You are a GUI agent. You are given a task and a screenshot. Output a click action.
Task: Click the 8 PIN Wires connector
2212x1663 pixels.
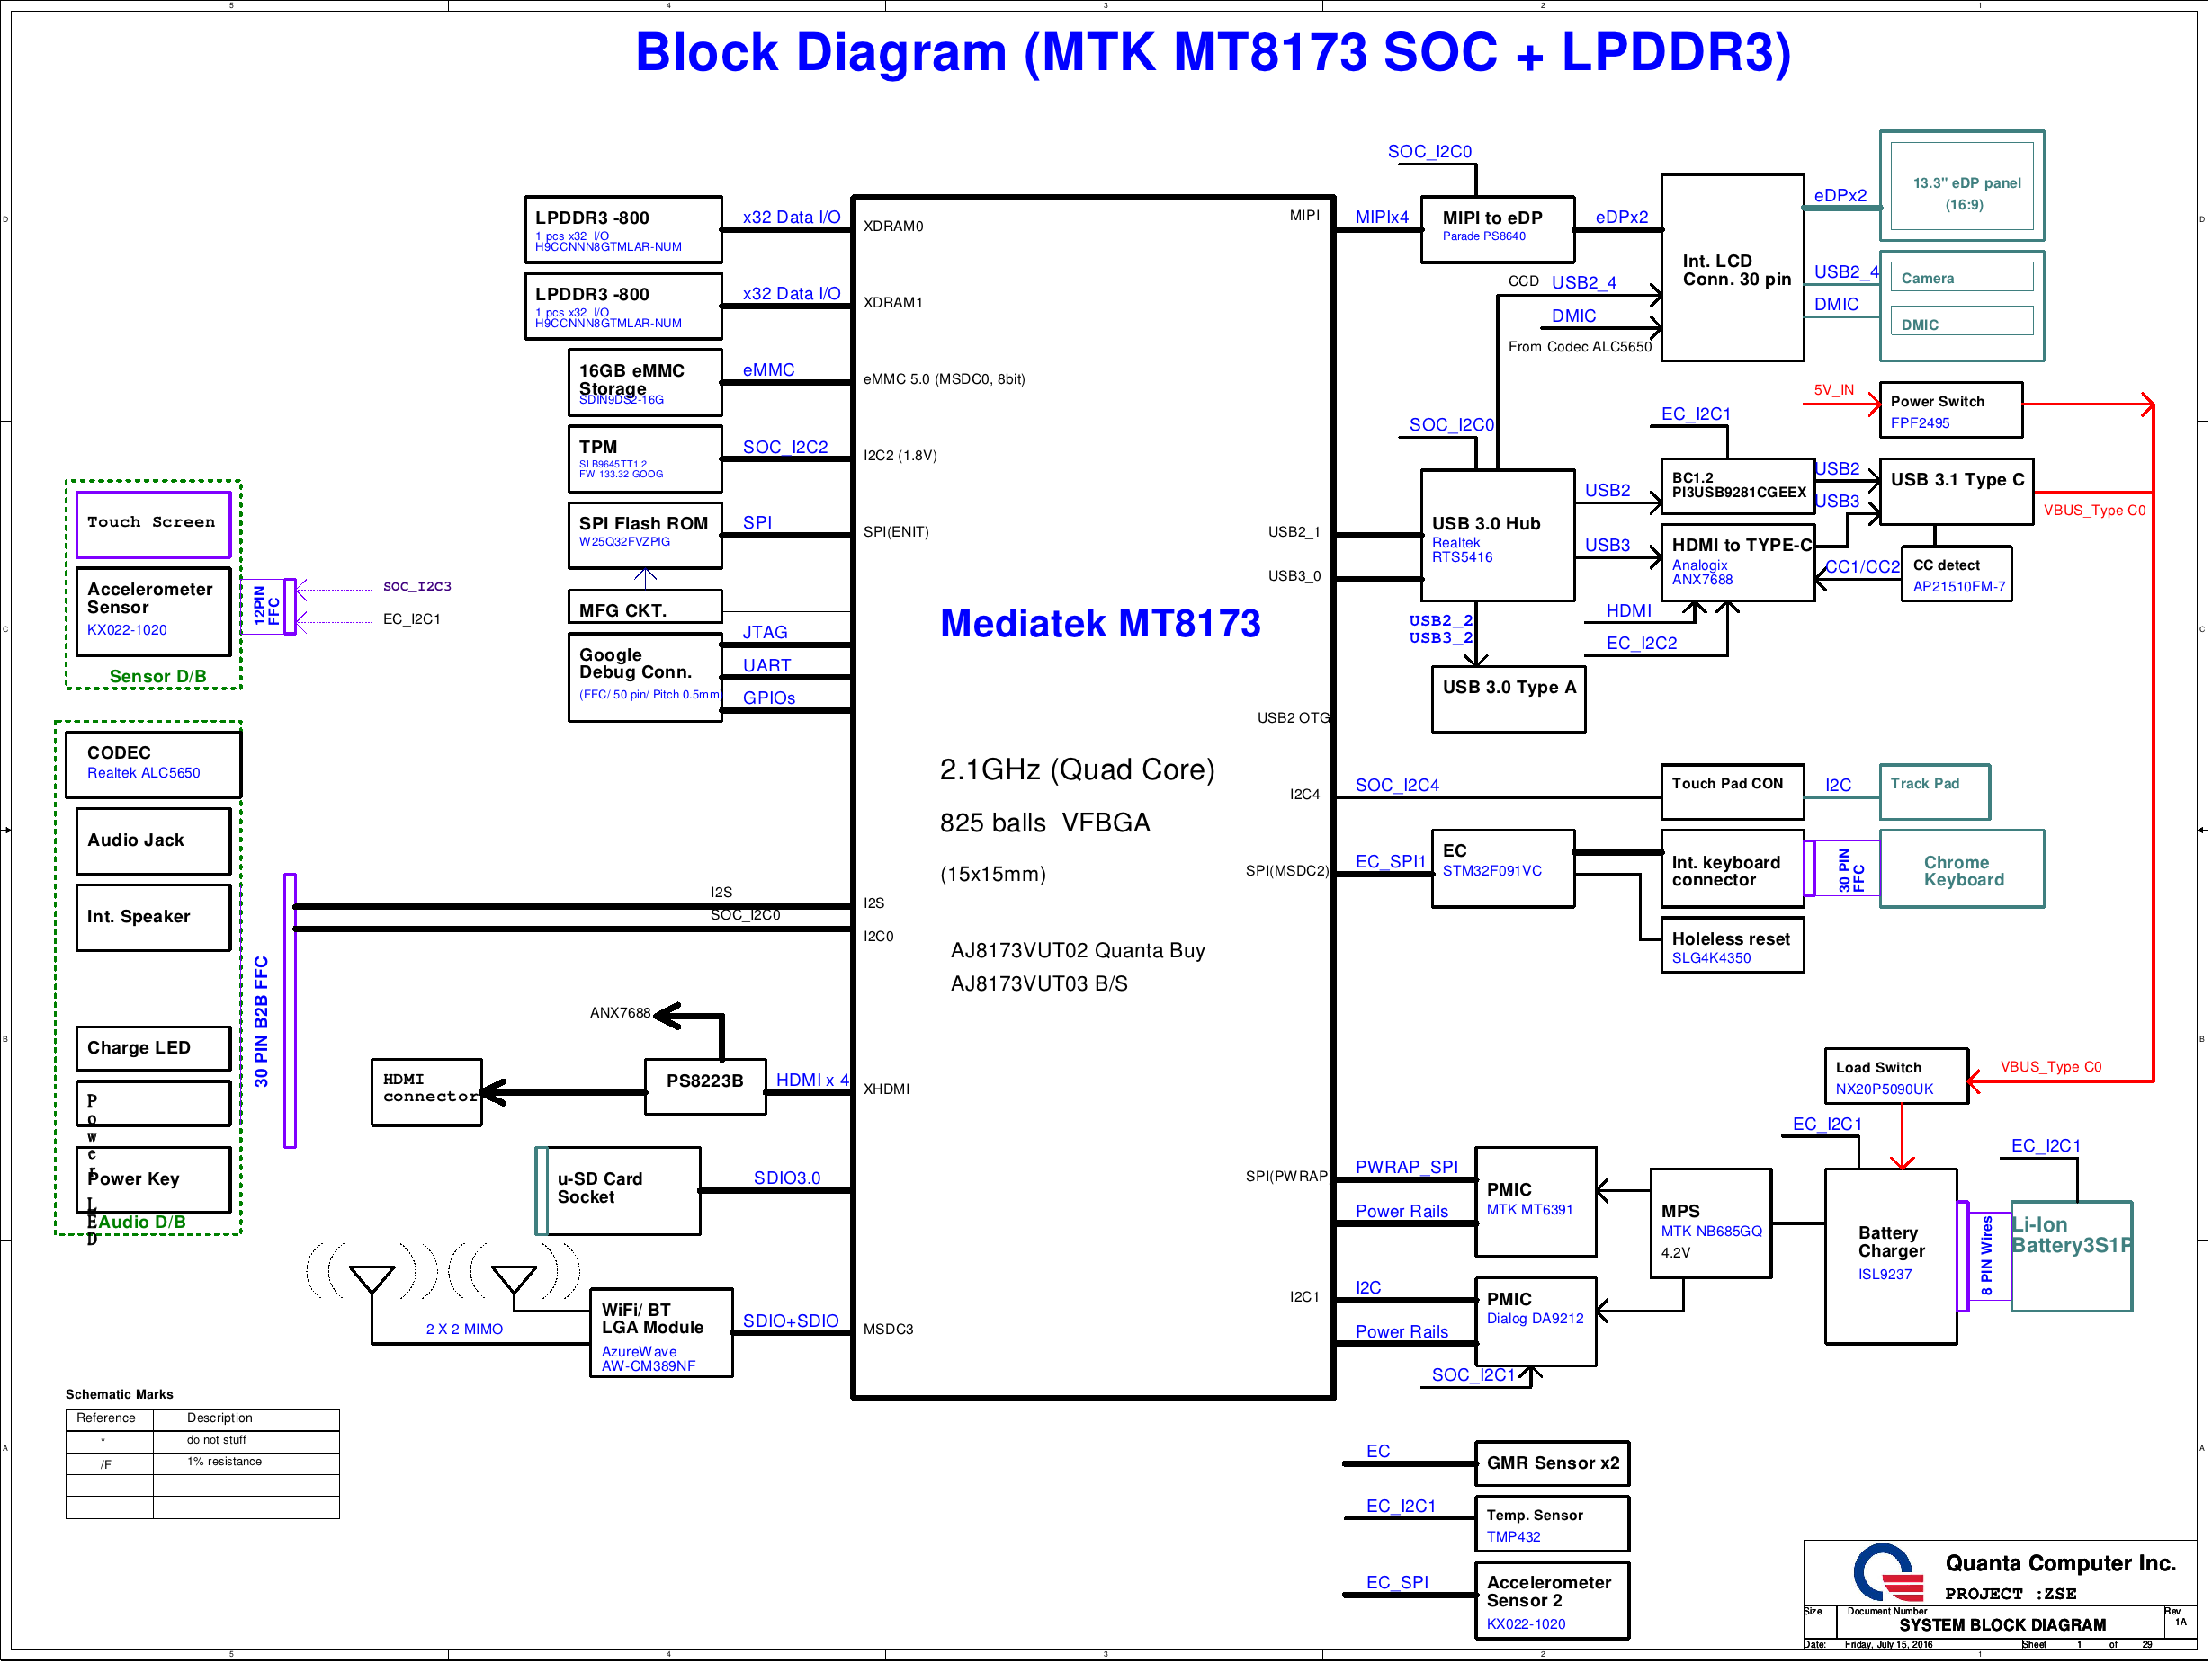point(1964,1257)
